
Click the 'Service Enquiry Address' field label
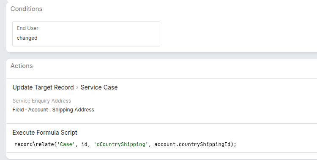42,101
